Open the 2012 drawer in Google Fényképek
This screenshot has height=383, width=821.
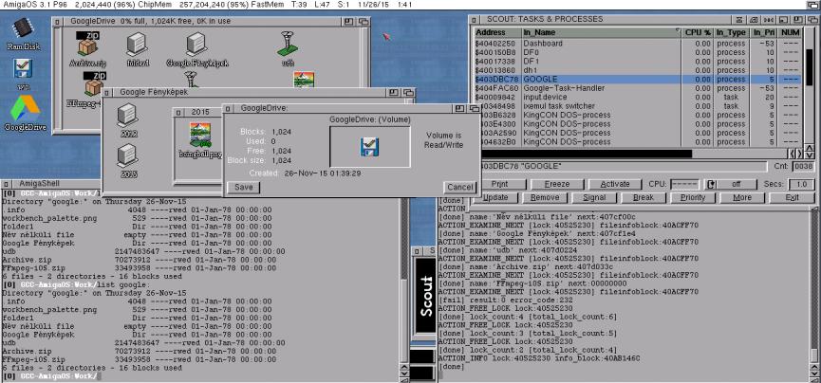coord(126,119)
